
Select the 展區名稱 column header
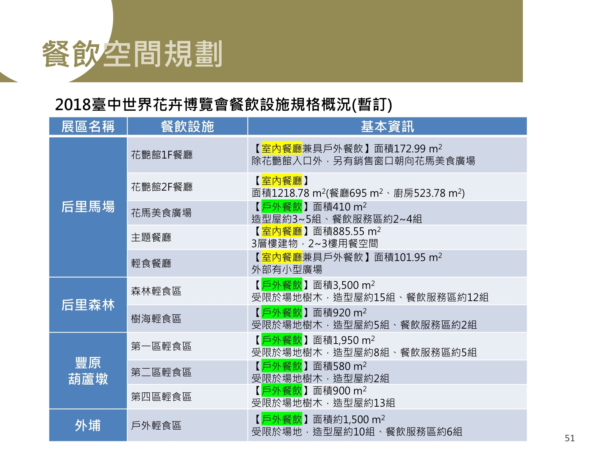coord(88,126)
